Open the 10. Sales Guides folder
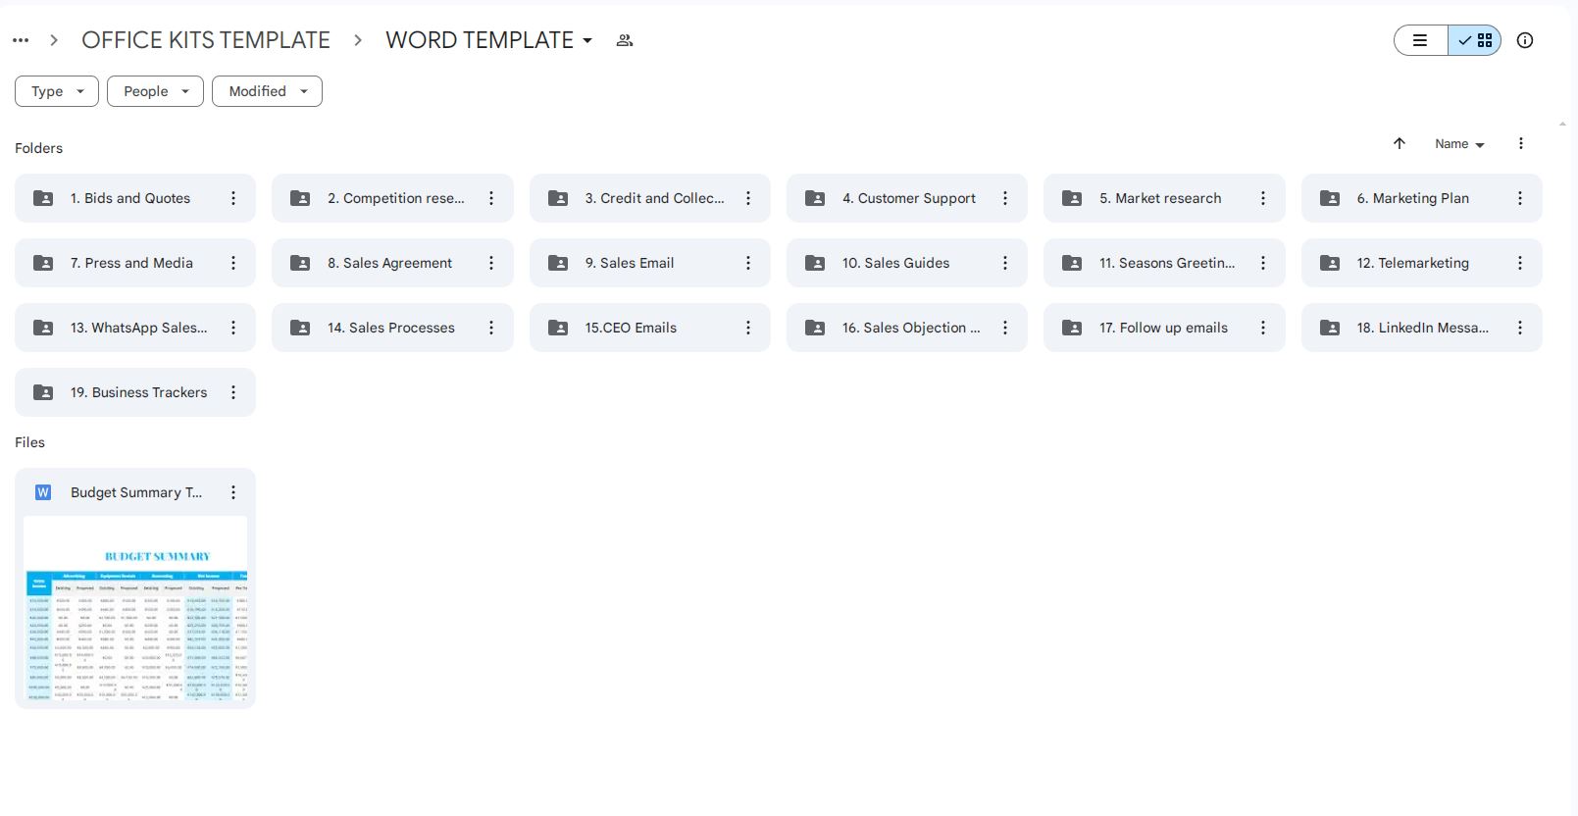 [x=895, y=263]
